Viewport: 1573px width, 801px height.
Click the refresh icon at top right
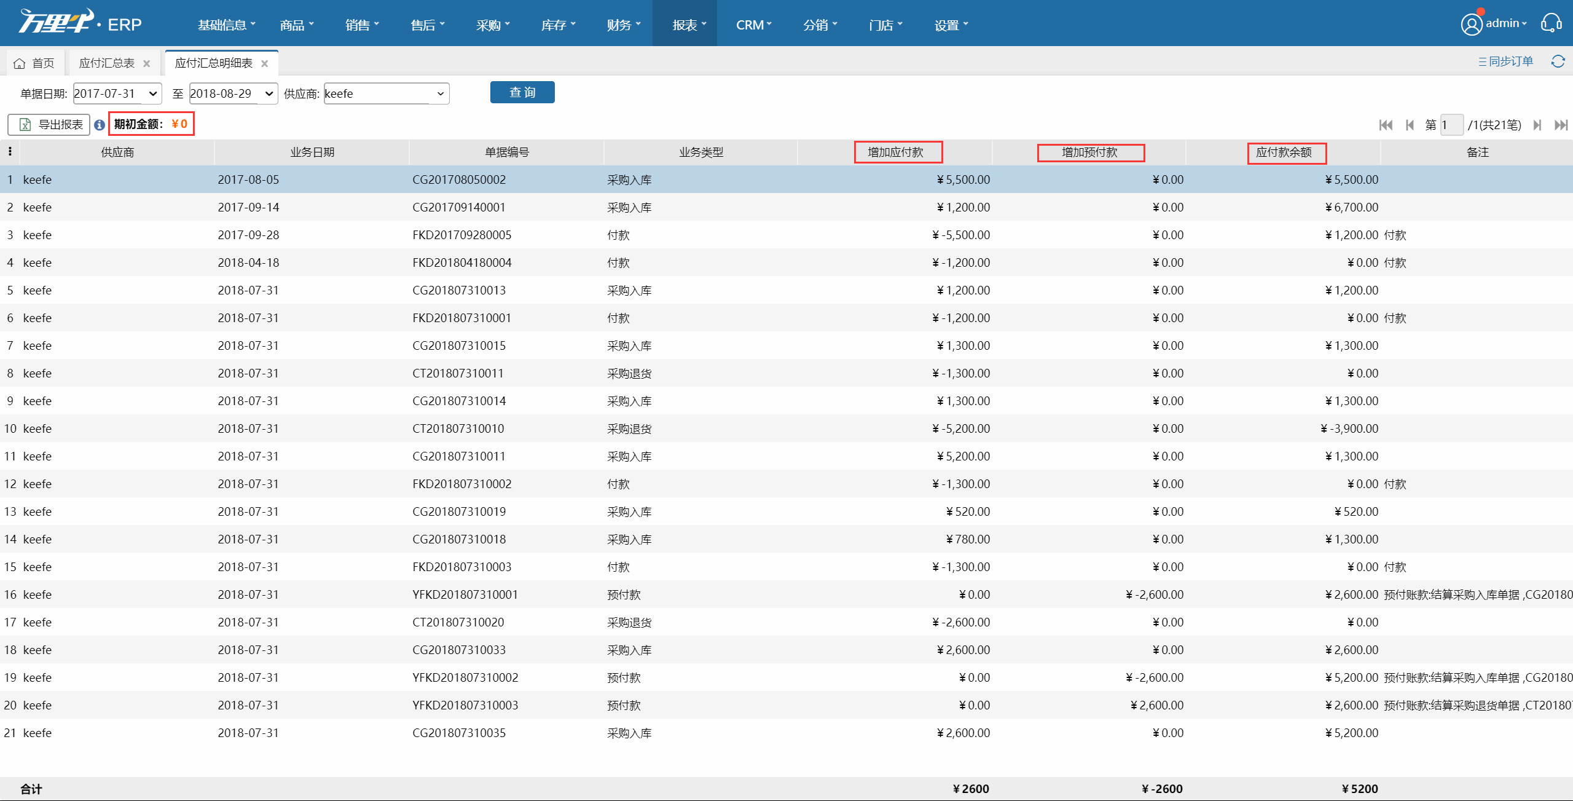1558,61
